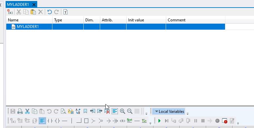Toggle the bookmark icon
Viewport: 254px width, 128px height.
(x=85, y=111)
